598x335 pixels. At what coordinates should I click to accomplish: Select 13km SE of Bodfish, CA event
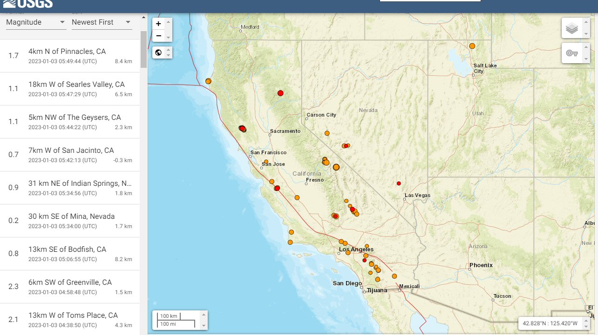tap(70, 254)
